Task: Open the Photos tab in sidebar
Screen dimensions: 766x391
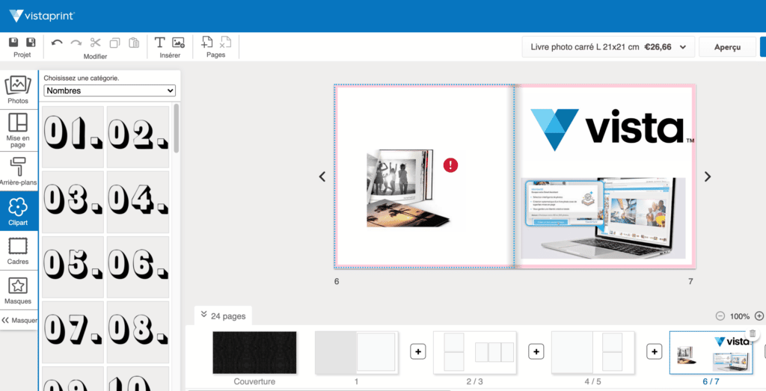Action: pyautogui.click(x=18, y=90)
